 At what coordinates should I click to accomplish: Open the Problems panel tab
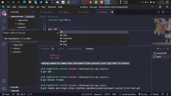click(x=47, y=49)
